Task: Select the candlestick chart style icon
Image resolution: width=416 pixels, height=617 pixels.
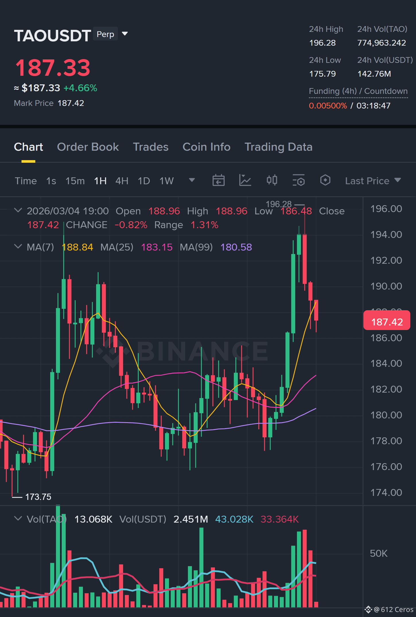Action: click(x=272, y=180)
